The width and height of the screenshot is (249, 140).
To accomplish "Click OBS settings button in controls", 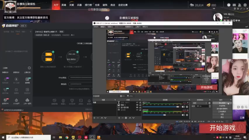I will pos(222,114).
